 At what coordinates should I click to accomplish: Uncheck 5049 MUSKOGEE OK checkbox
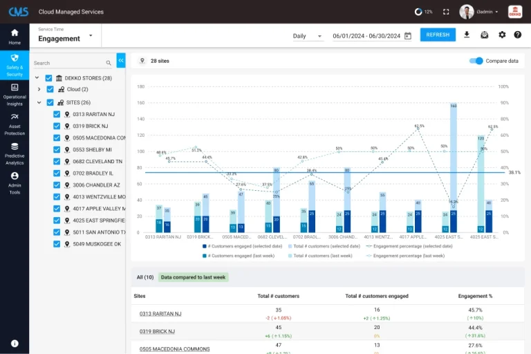coord(57,244)
